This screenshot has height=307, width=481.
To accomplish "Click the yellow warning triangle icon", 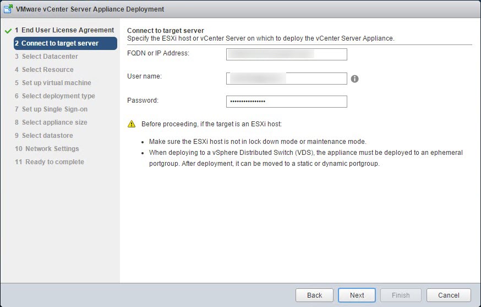I will (x=132, y=124).
